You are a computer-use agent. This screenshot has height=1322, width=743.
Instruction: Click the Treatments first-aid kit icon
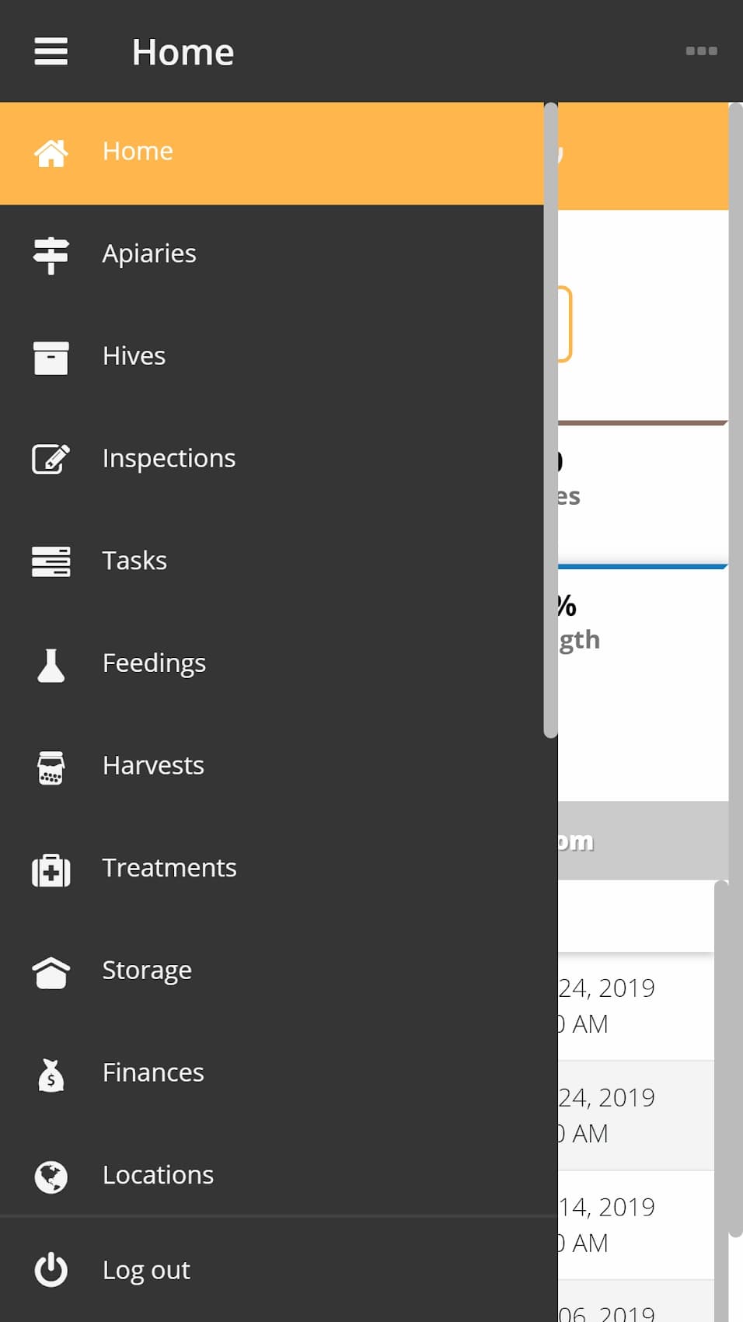pos(51,869)
